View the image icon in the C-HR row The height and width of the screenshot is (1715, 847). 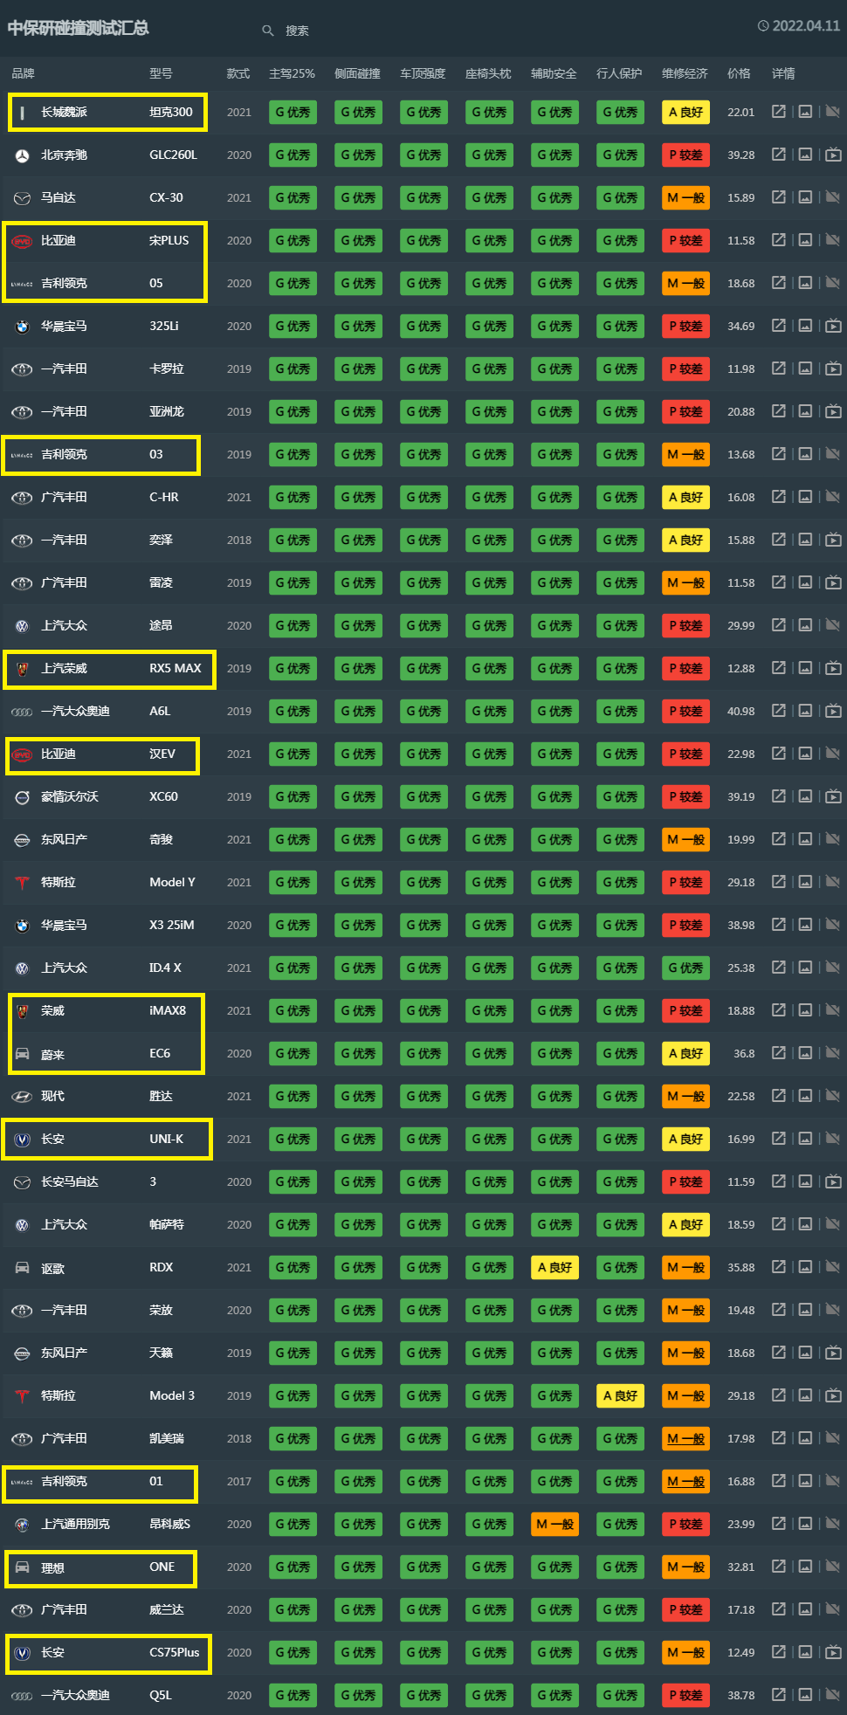click(805, 497)
